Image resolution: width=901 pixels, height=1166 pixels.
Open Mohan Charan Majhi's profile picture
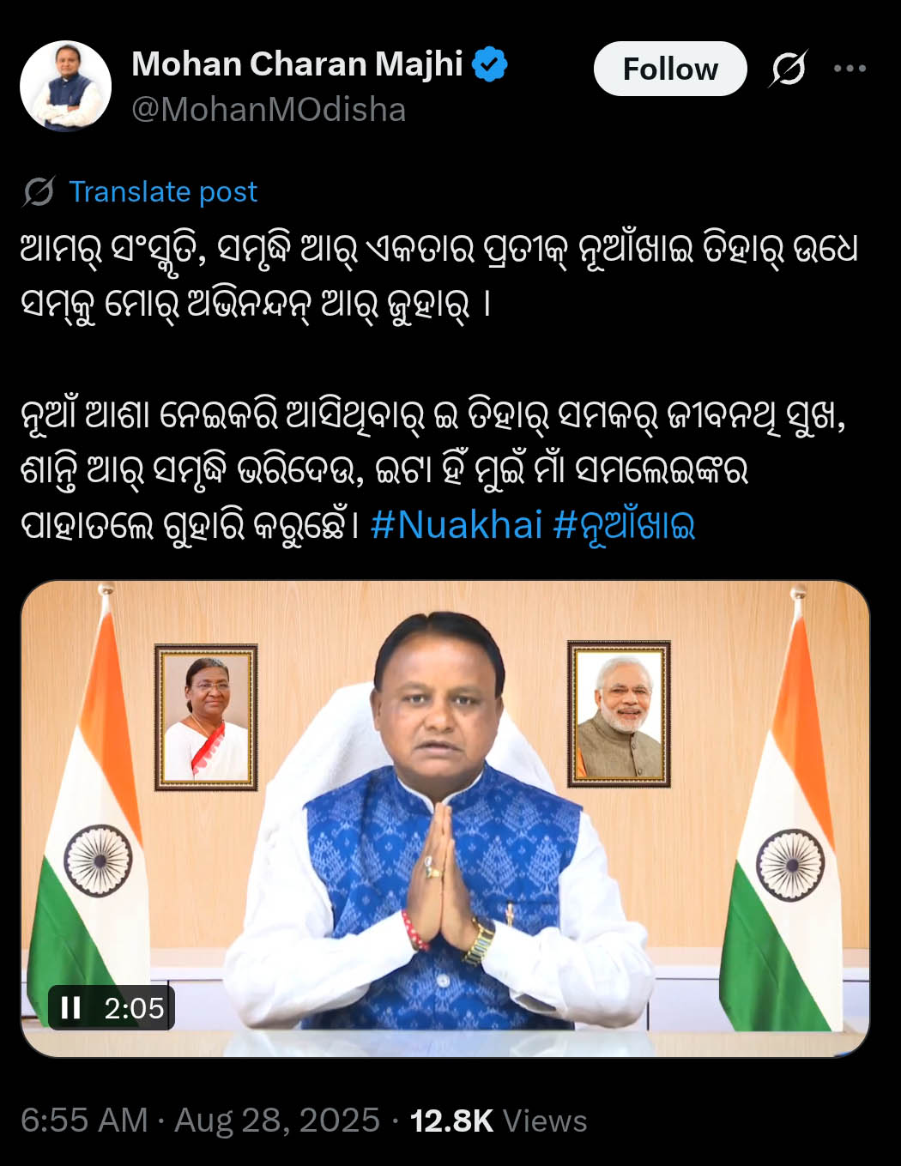point(65,86)
